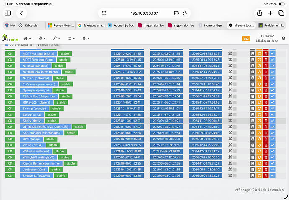The width and height of the screenshot is (289, 200).
Task: Click the Michou's Jeed name text
Action: click(x=267, y=41)
